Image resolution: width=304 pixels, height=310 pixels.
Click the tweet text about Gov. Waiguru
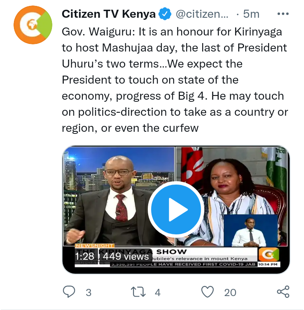click(x=175, y=80)
